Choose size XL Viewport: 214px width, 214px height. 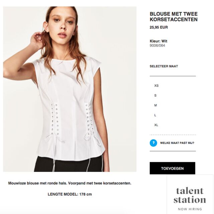[x=156, y=125]
